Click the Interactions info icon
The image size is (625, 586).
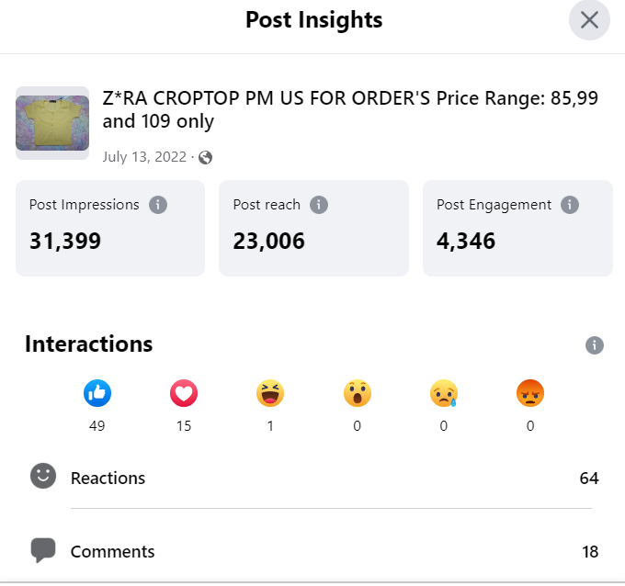tap(595, 345)
